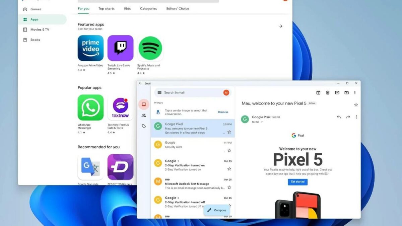Archive the open email
Screen dimensions: 402x226
(x=318, y=93)
